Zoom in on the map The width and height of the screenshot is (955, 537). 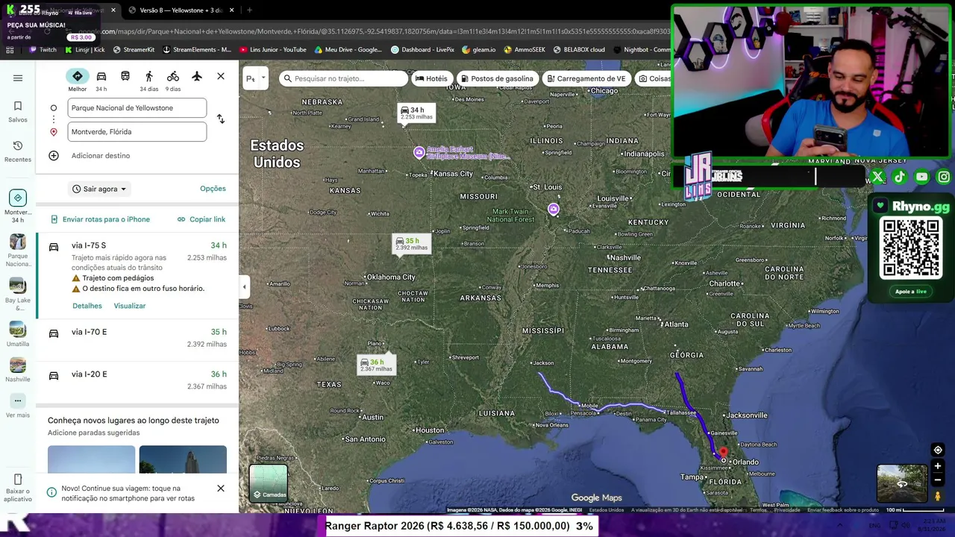938,467
